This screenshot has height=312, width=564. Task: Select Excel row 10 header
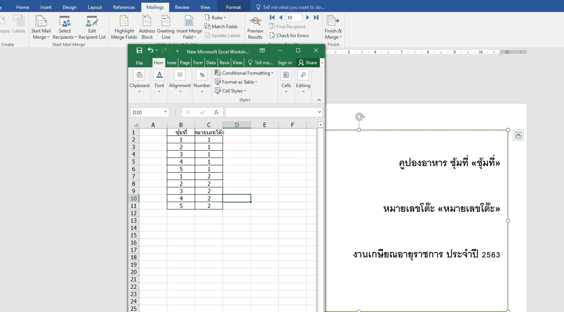pyautogui.click(x=134, y=198)
